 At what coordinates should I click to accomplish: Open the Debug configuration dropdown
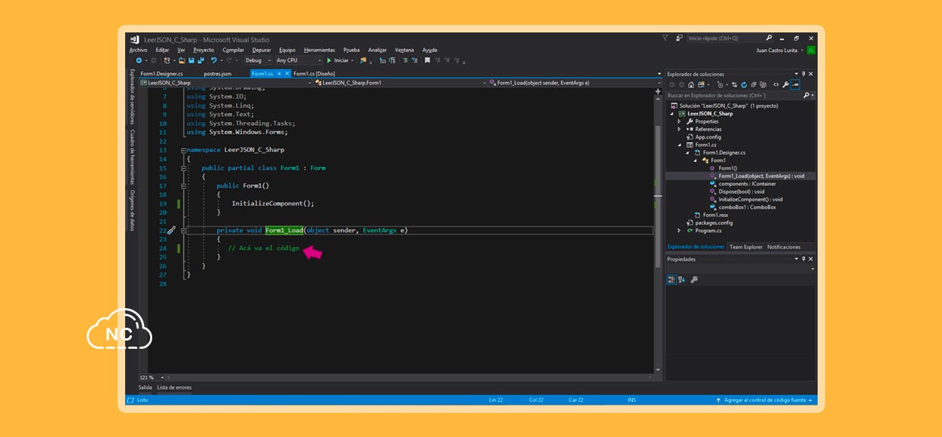click(x=257, y=60)
